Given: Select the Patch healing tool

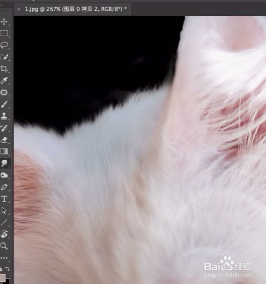Looking at the screenshot, I should (4, 93).
